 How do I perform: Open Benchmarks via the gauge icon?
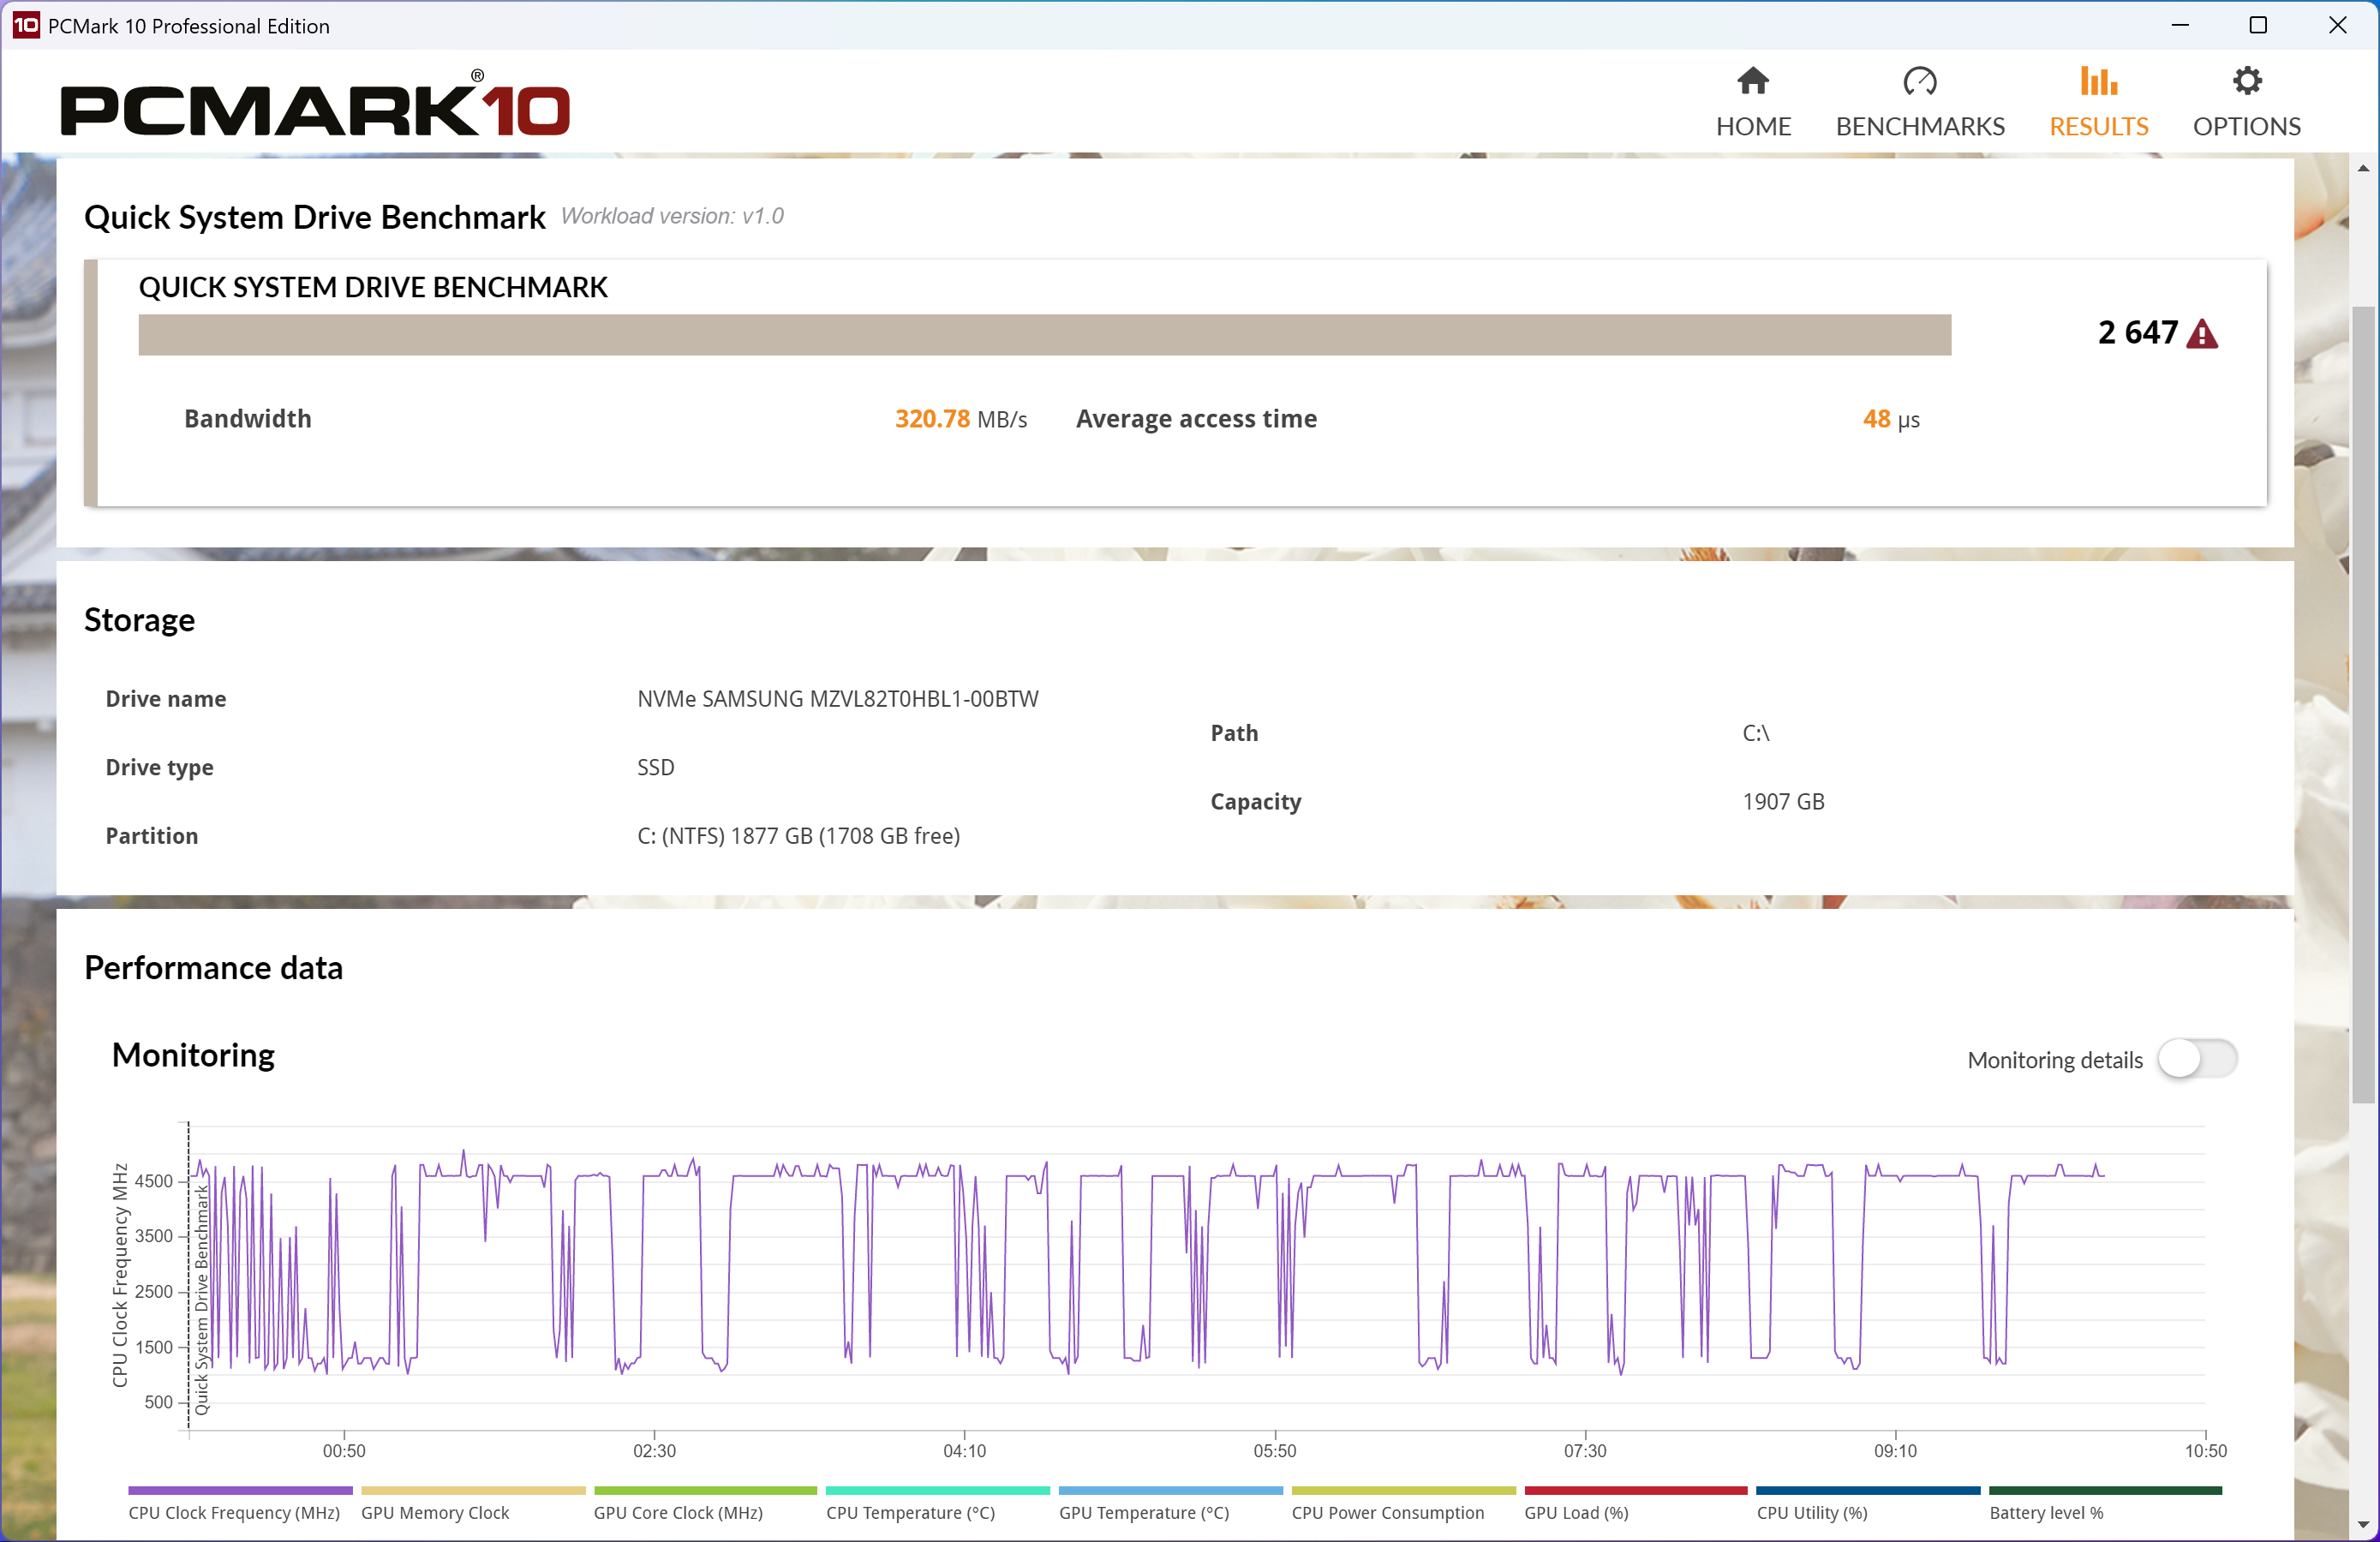1919,81
